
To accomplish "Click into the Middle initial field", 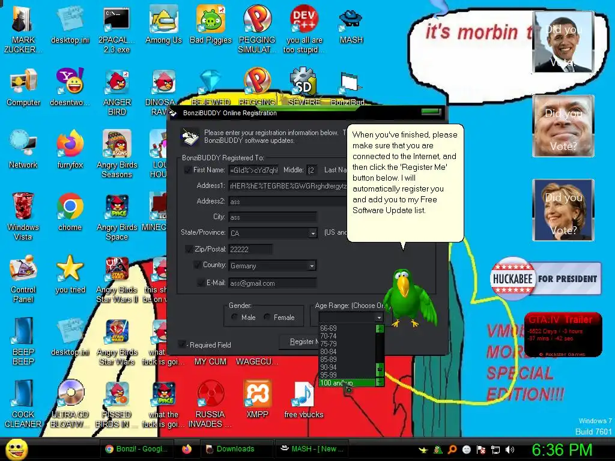I will [x=312, y=170].
